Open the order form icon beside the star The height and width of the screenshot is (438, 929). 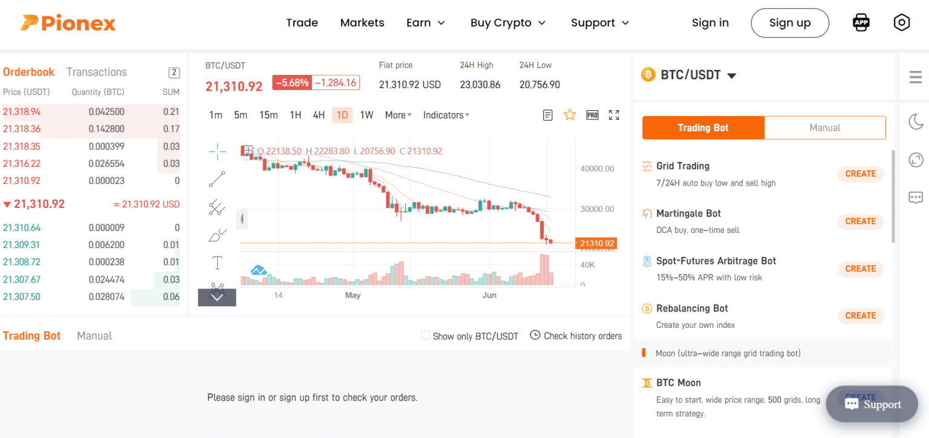pyautogui.click(x=547, y=114)
